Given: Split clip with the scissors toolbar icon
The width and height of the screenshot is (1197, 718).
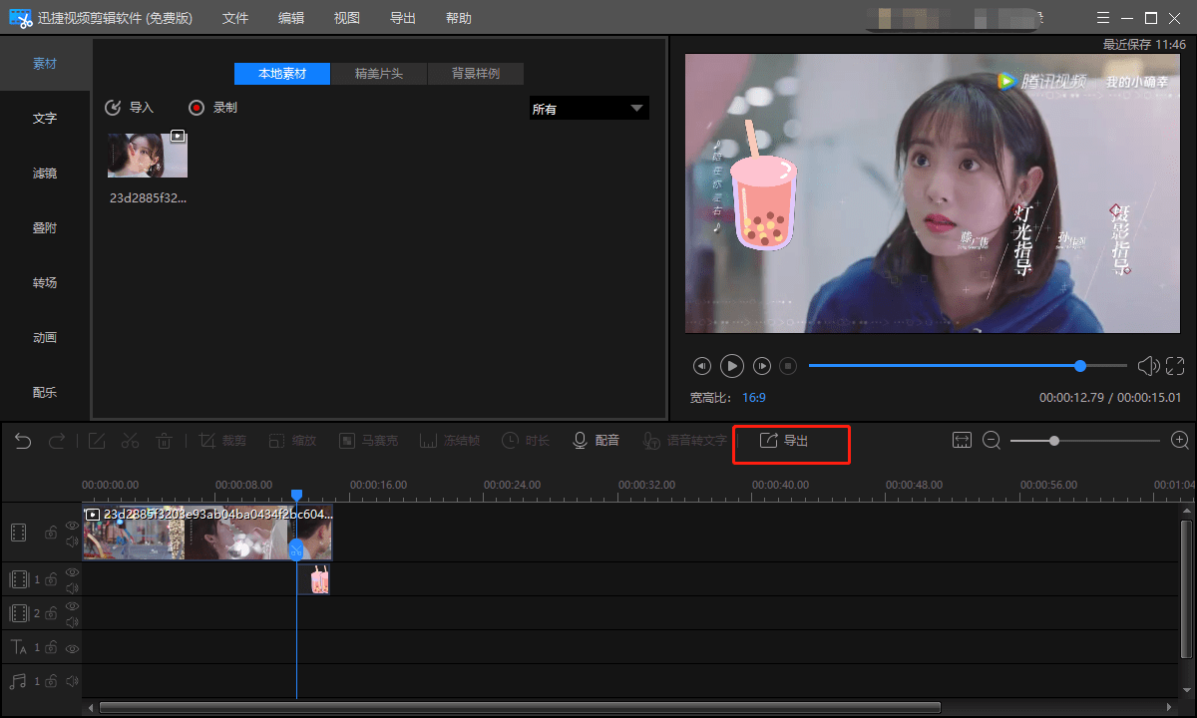Looking at the screenshot, I should pyautogui.click(x=131, y=441).
